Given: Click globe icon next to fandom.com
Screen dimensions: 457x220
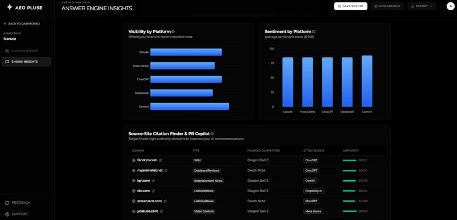Looking at the screenshot, I should pyautogui.click(x=134, y=160).
